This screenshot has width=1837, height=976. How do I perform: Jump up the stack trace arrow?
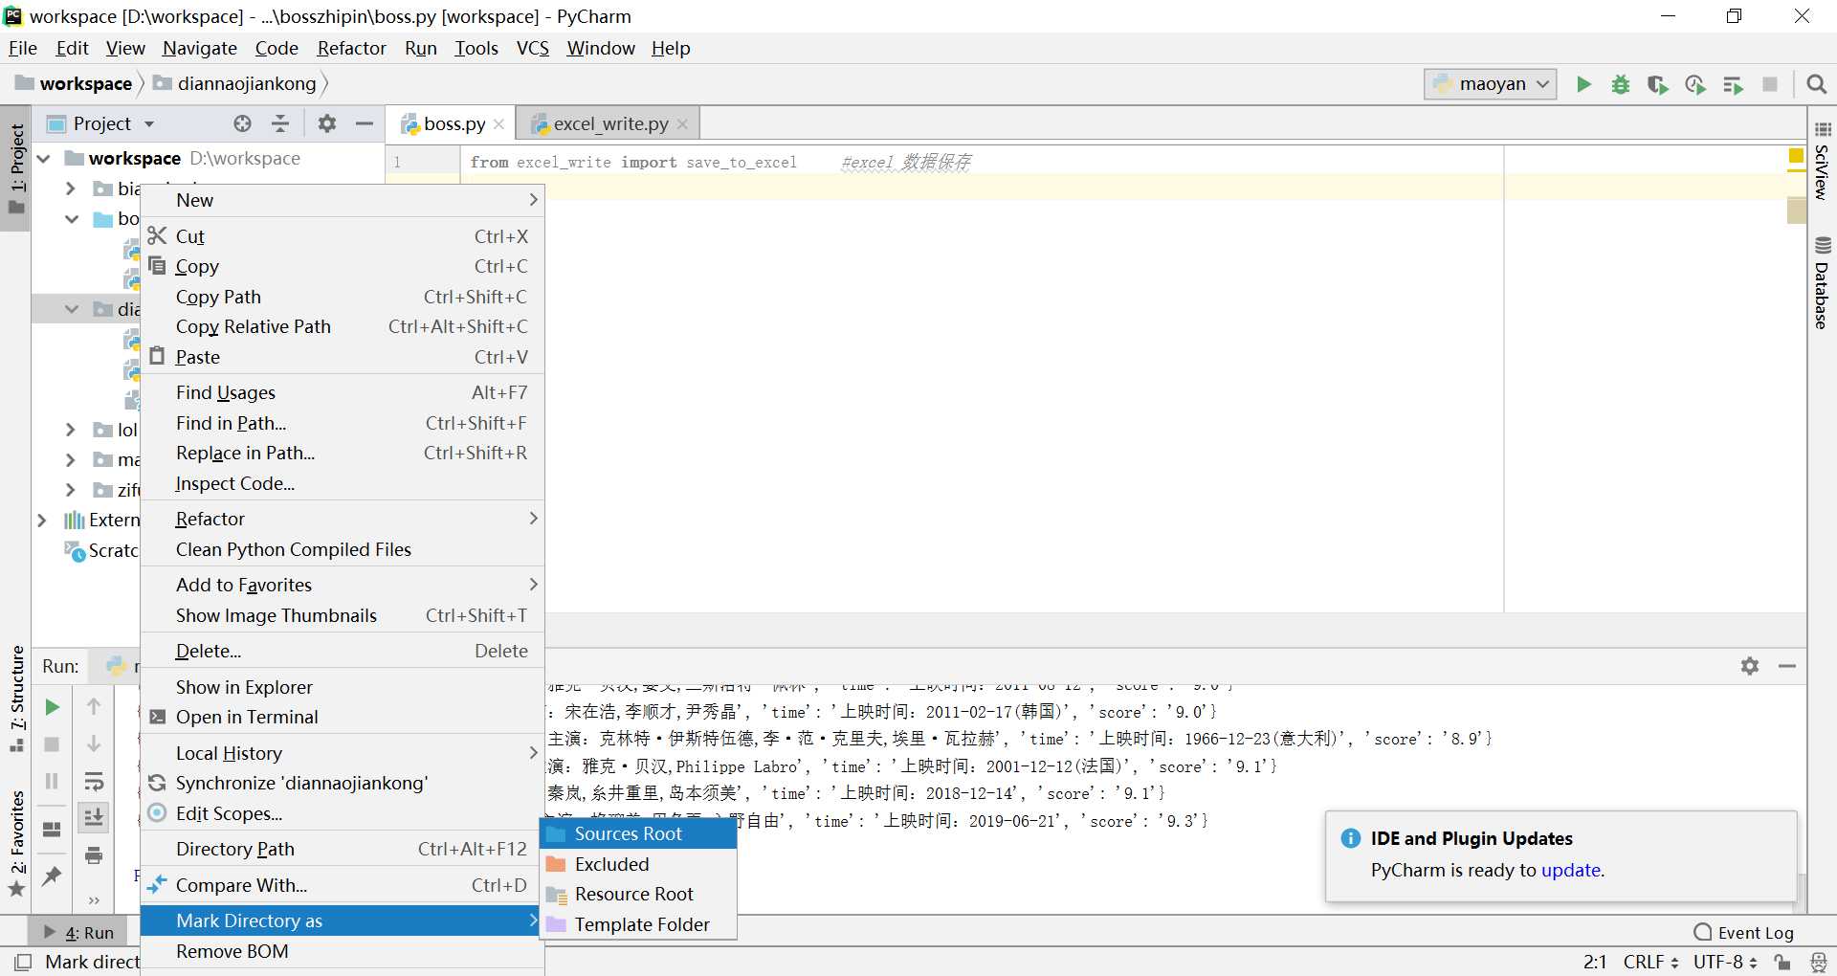click(94, 707)
